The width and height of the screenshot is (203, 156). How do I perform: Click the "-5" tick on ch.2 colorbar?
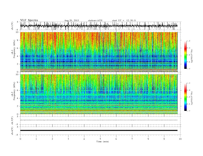point(189,97)
